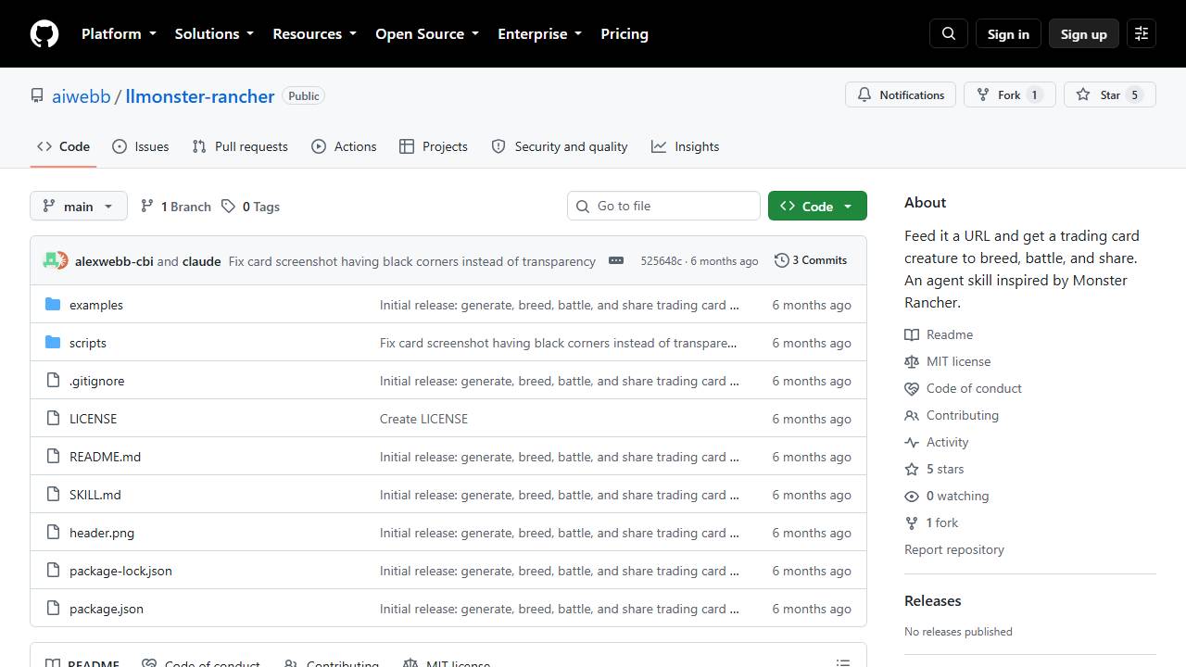The height and width of the screenshot is (667, 1186).
Task: Click the Go to file search field
Action: (x=663, y=206)
